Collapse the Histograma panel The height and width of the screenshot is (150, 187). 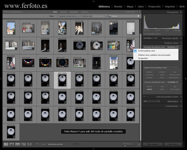coord(181,12)
